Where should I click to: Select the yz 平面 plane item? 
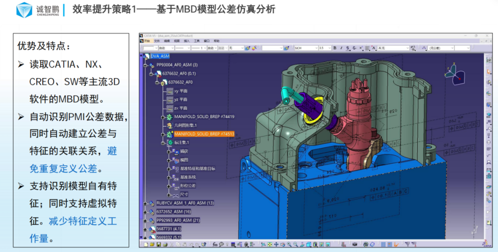180,99
